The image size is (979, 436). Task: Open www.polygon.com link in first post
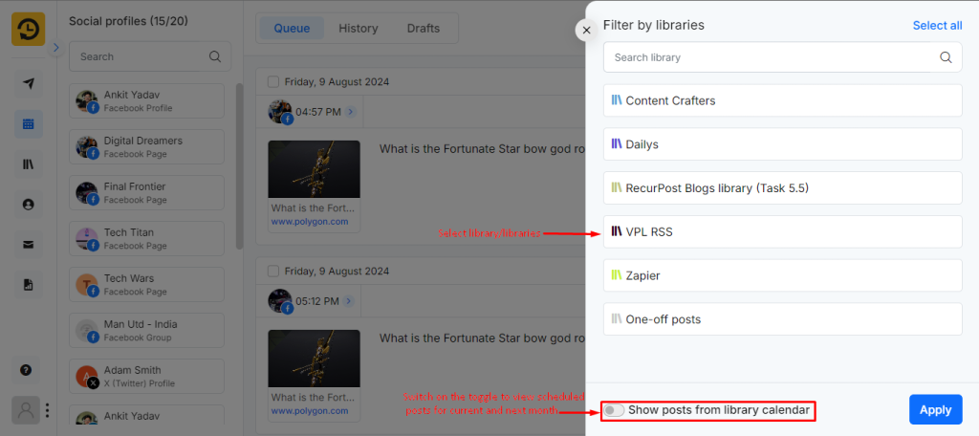coord(310,221)
